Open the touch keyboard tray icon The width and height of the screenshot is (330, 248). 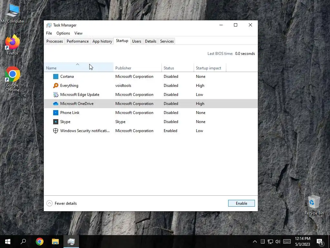(287, 242)
